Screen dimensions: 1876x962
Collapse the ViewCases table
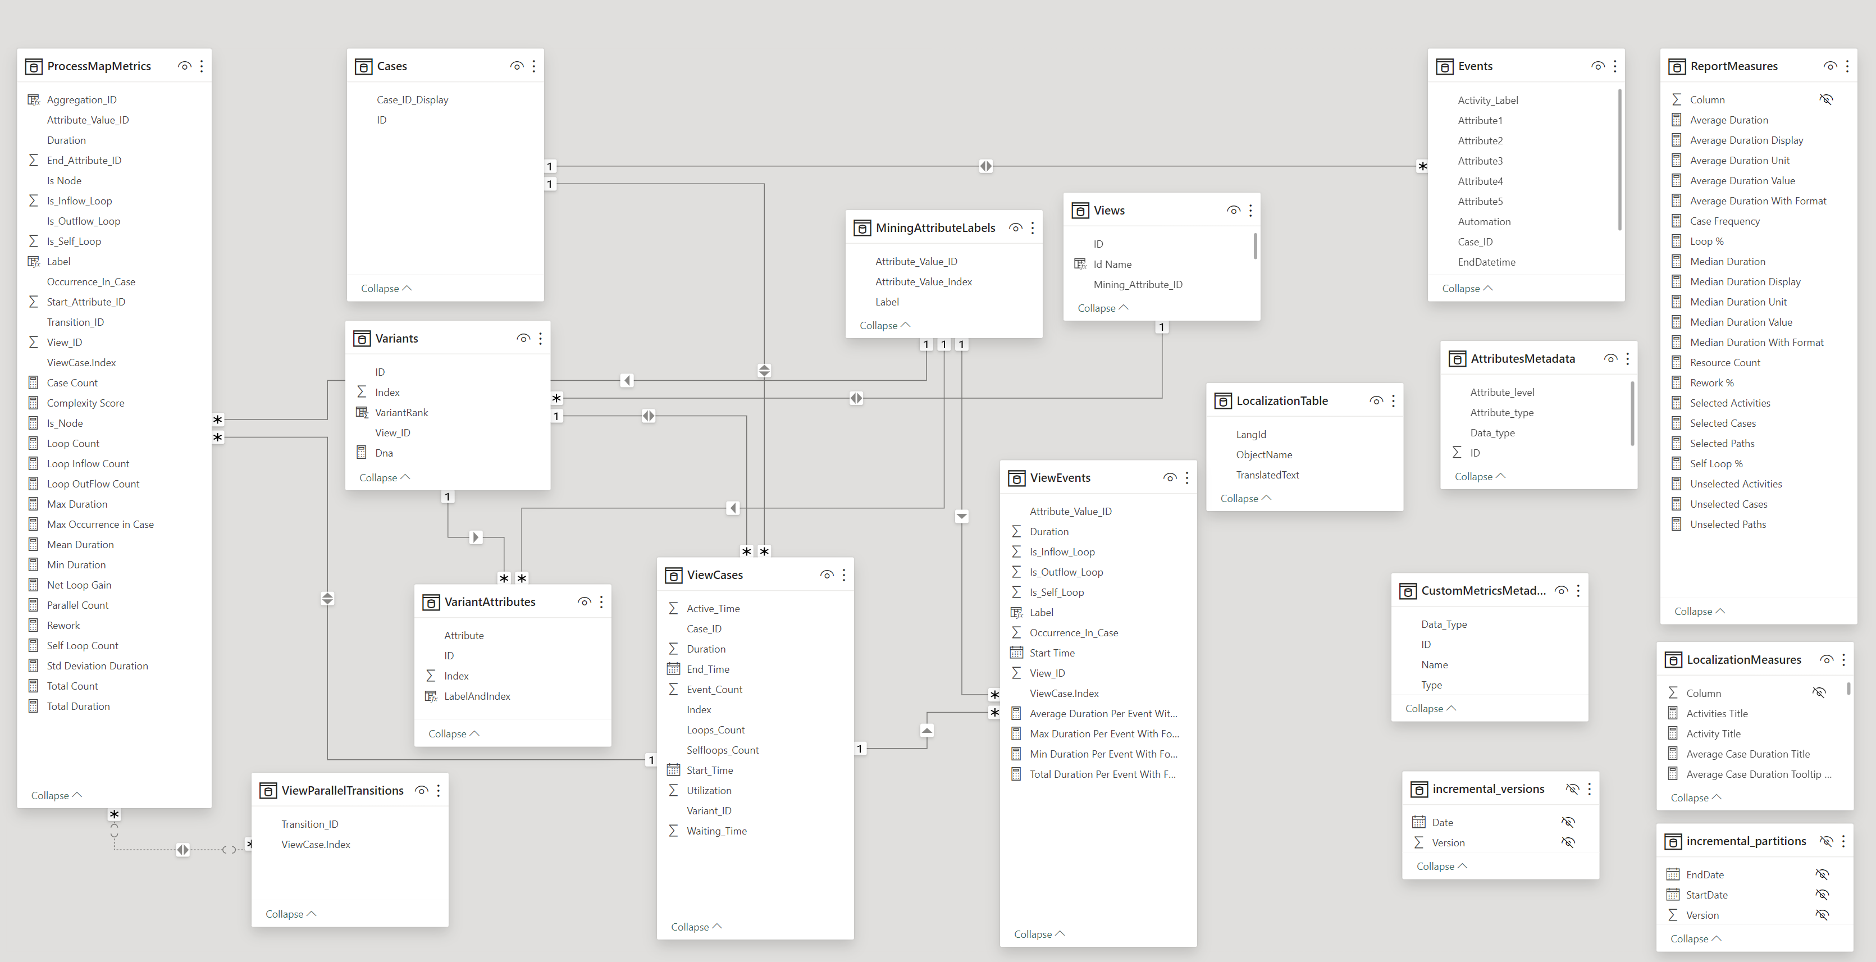point(696,926)
